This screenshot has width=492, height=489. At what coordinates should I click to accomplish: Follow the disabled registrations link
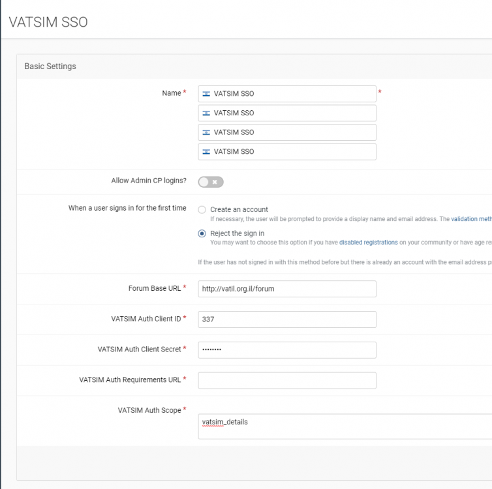pyautogui.click(x=368, y=243)
